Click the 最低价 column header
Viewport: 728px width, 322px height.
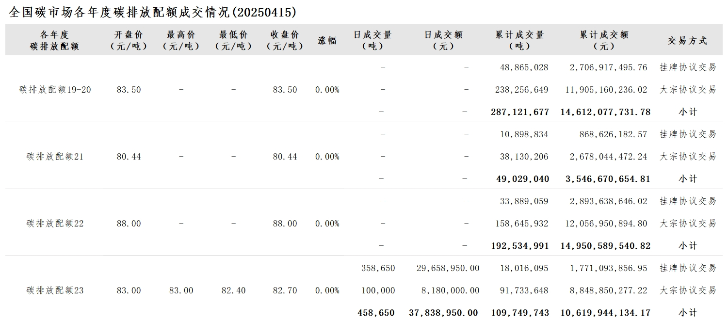[x=233, y=41]
